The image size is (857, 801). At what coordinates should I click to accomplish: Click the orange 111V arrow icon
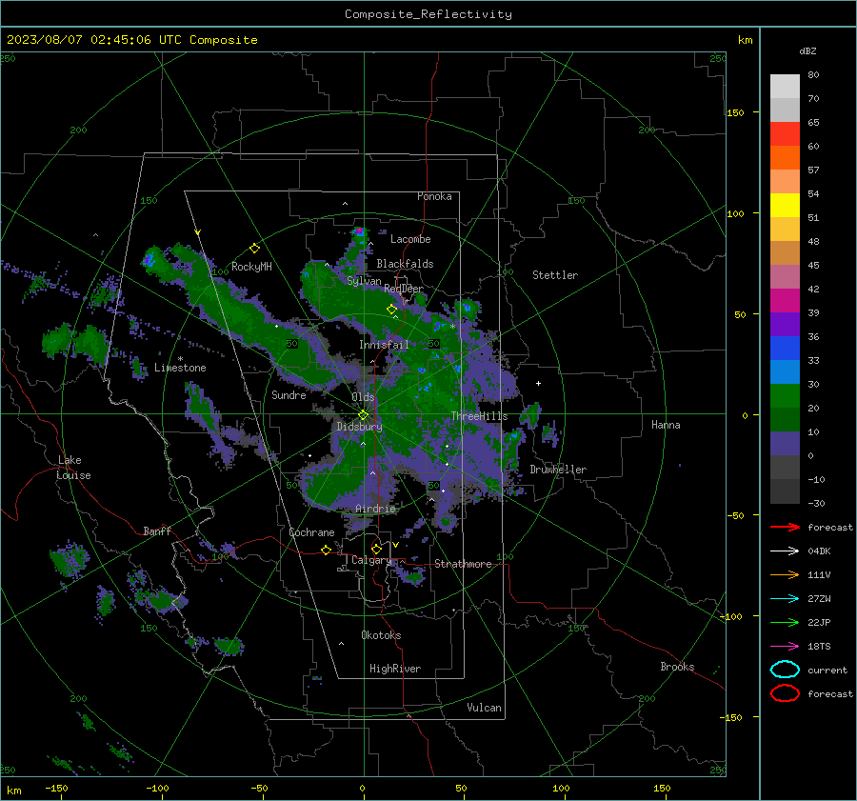click(x=785, y=574)
